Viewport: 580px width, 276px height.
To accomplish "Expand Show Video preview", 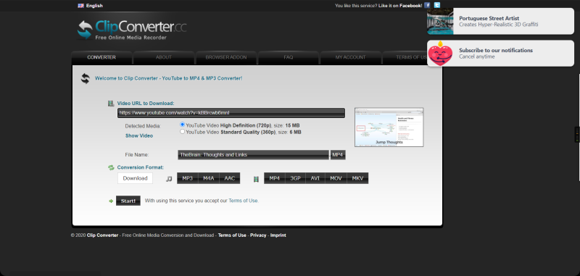I will pyautogui.click(x=139, y=135).
